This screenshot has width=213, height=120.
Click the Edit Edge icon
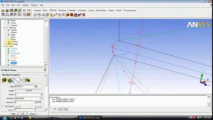63,15
